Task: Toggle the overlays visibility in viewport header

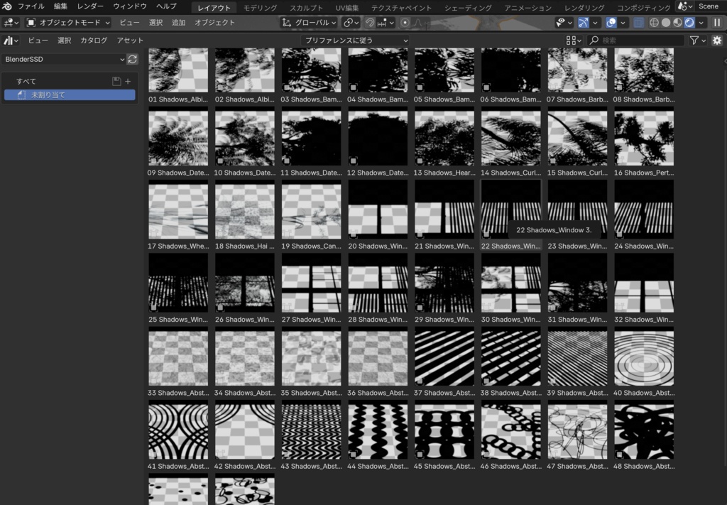Action: (611, 23)
